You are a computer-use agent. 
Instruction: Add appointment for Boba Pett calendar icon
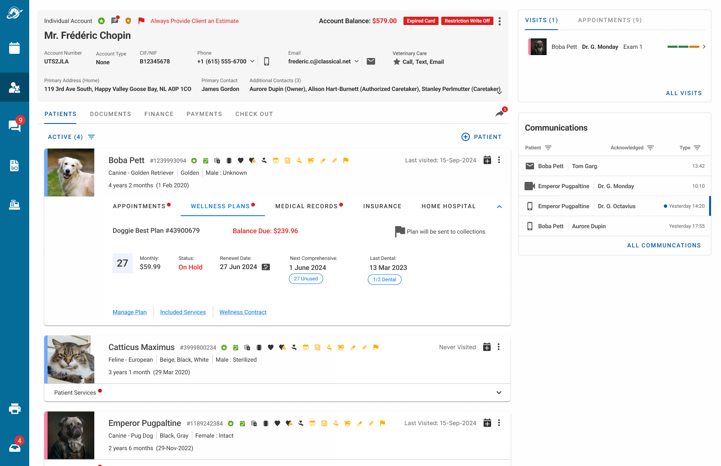point(487,160)
